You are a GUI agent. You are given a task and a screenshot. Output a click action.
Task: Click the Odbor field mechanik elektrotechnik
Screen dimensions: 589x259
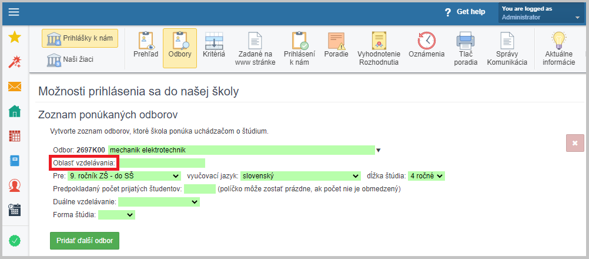pos(242,150)
